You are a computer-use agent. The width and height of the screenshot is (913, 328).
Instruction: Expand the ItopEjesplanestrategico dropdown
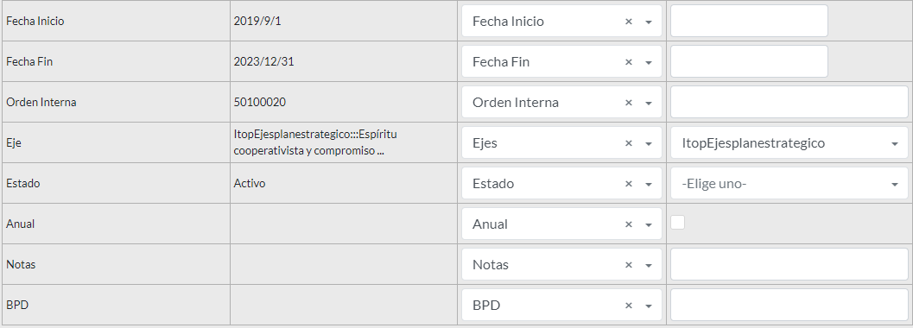[x=895, y=143]
